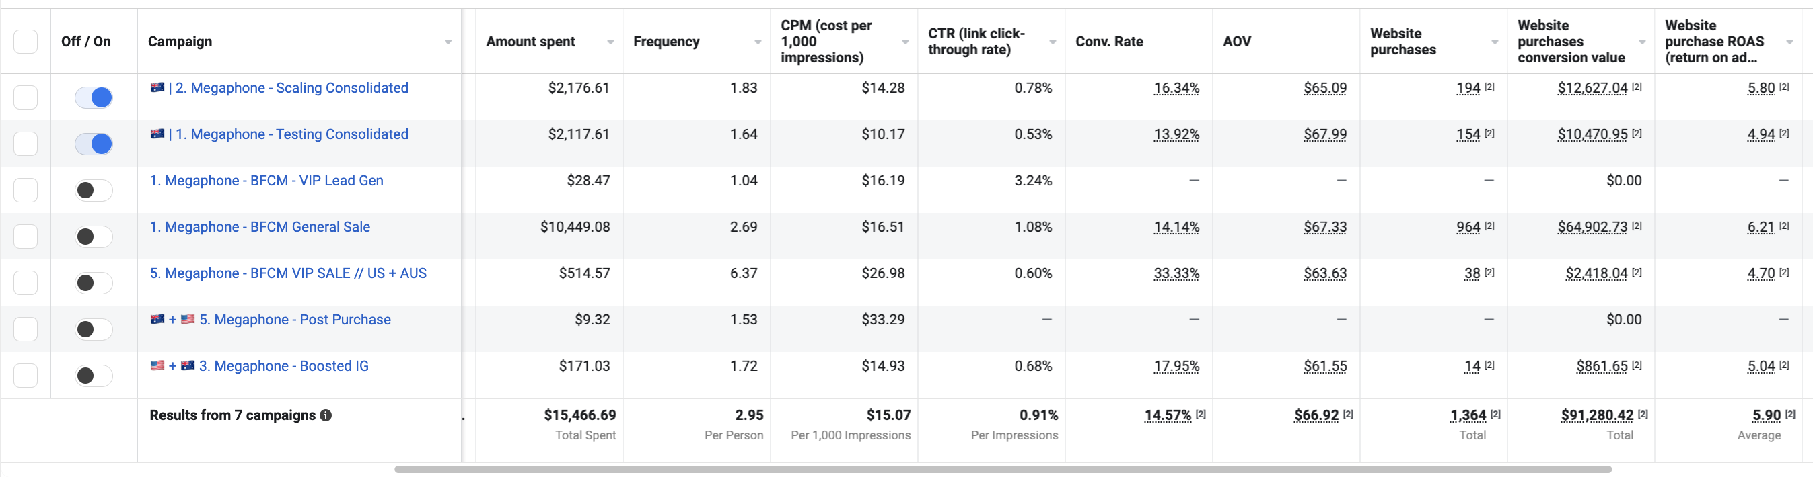
Task: Click footnote [2] icon beside $64,902.73 value
Action: (x=1637, y=226)
